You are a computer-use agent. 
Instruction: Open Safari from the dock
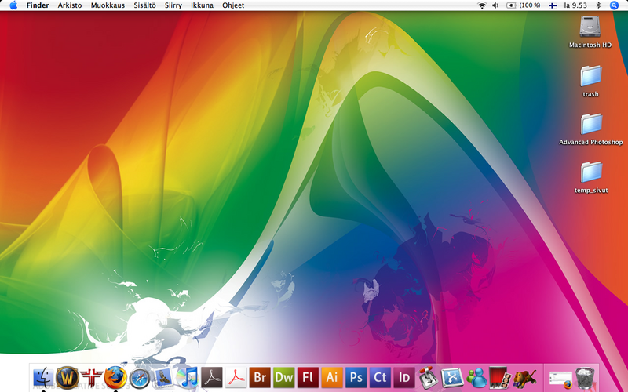pos(140,377)
